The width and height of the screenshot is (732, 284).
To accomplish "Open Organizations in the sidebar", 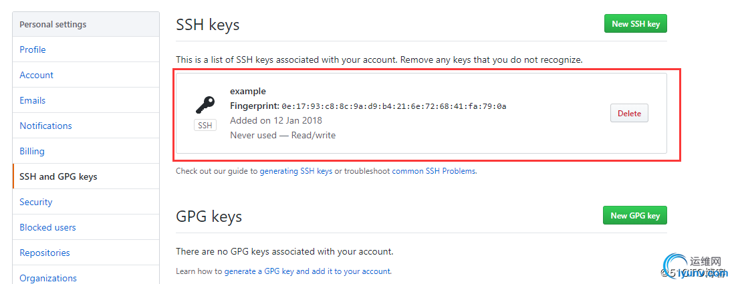I will click(48, 277).
